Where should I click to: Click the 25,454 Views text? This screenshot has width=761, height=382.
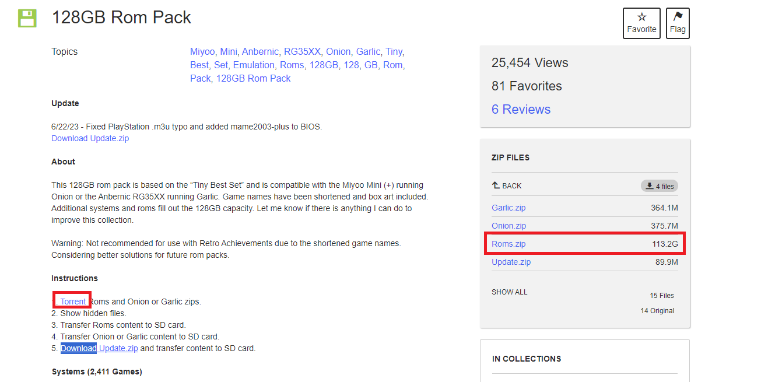point(529,62)
